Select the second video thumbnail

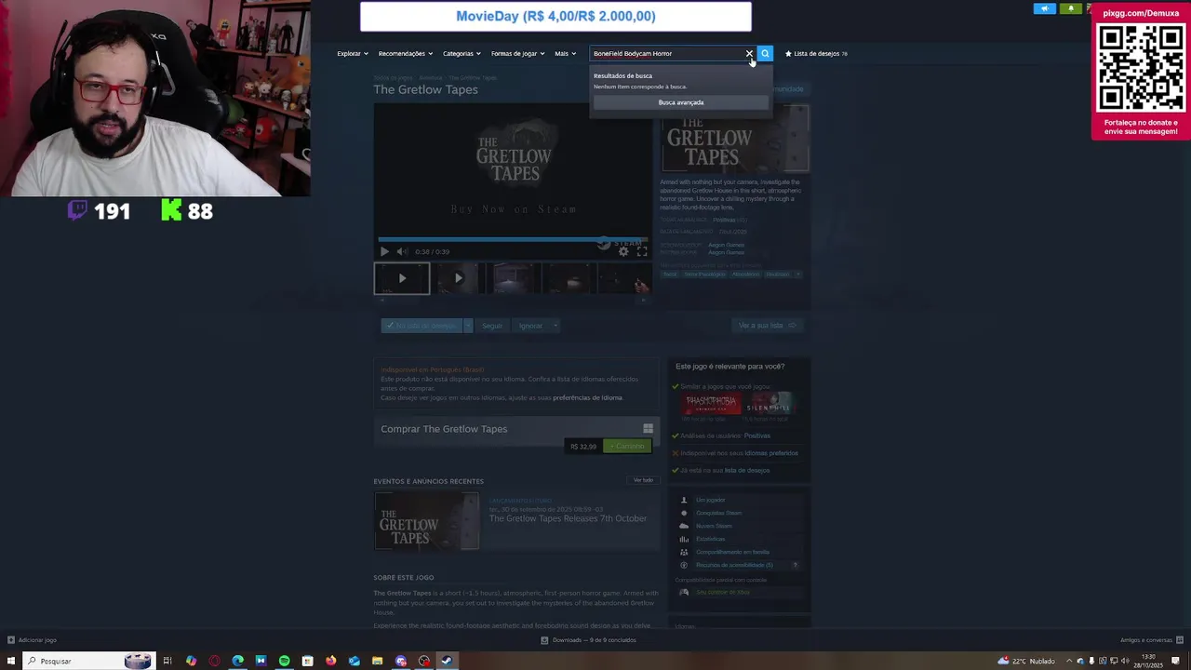pyautogui.click(x=458, y=278)
